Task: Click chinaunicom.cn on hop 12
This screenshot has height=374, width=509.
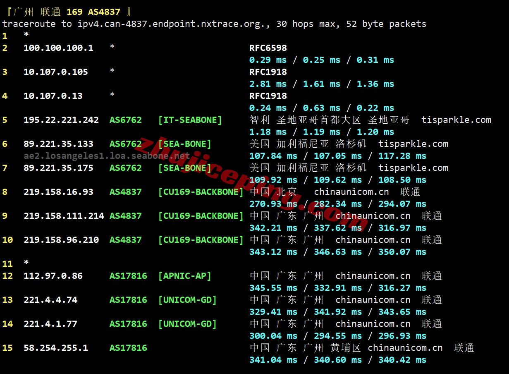Action: tap(373, 276)
